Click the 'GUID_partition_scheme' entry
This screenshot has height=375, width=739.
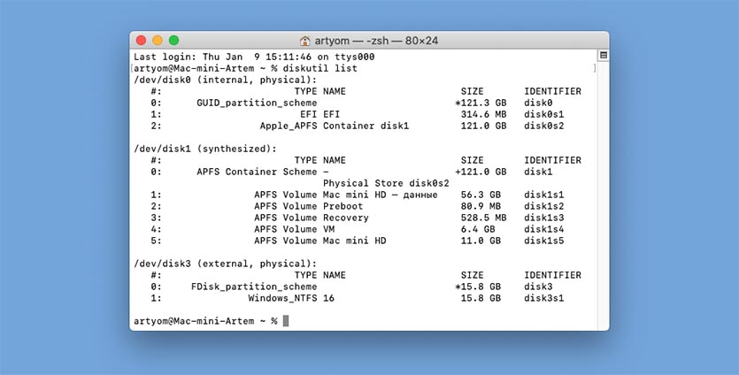pos(257,103)
